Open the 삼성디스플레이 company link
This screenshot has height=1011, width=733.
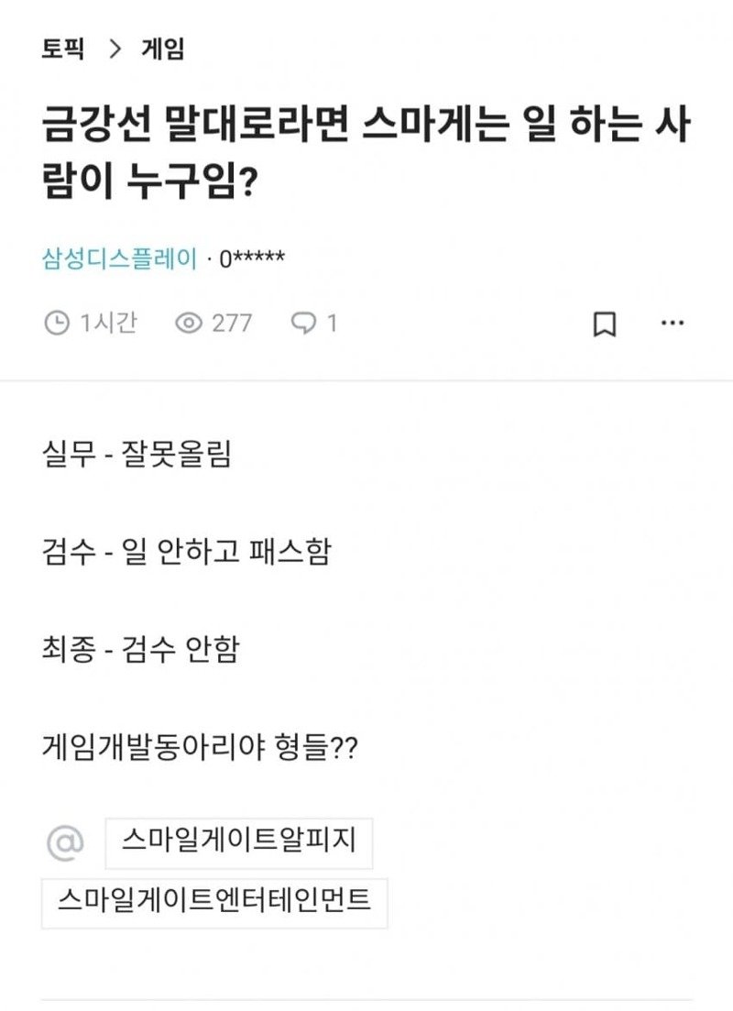click(x=120, y=258)
